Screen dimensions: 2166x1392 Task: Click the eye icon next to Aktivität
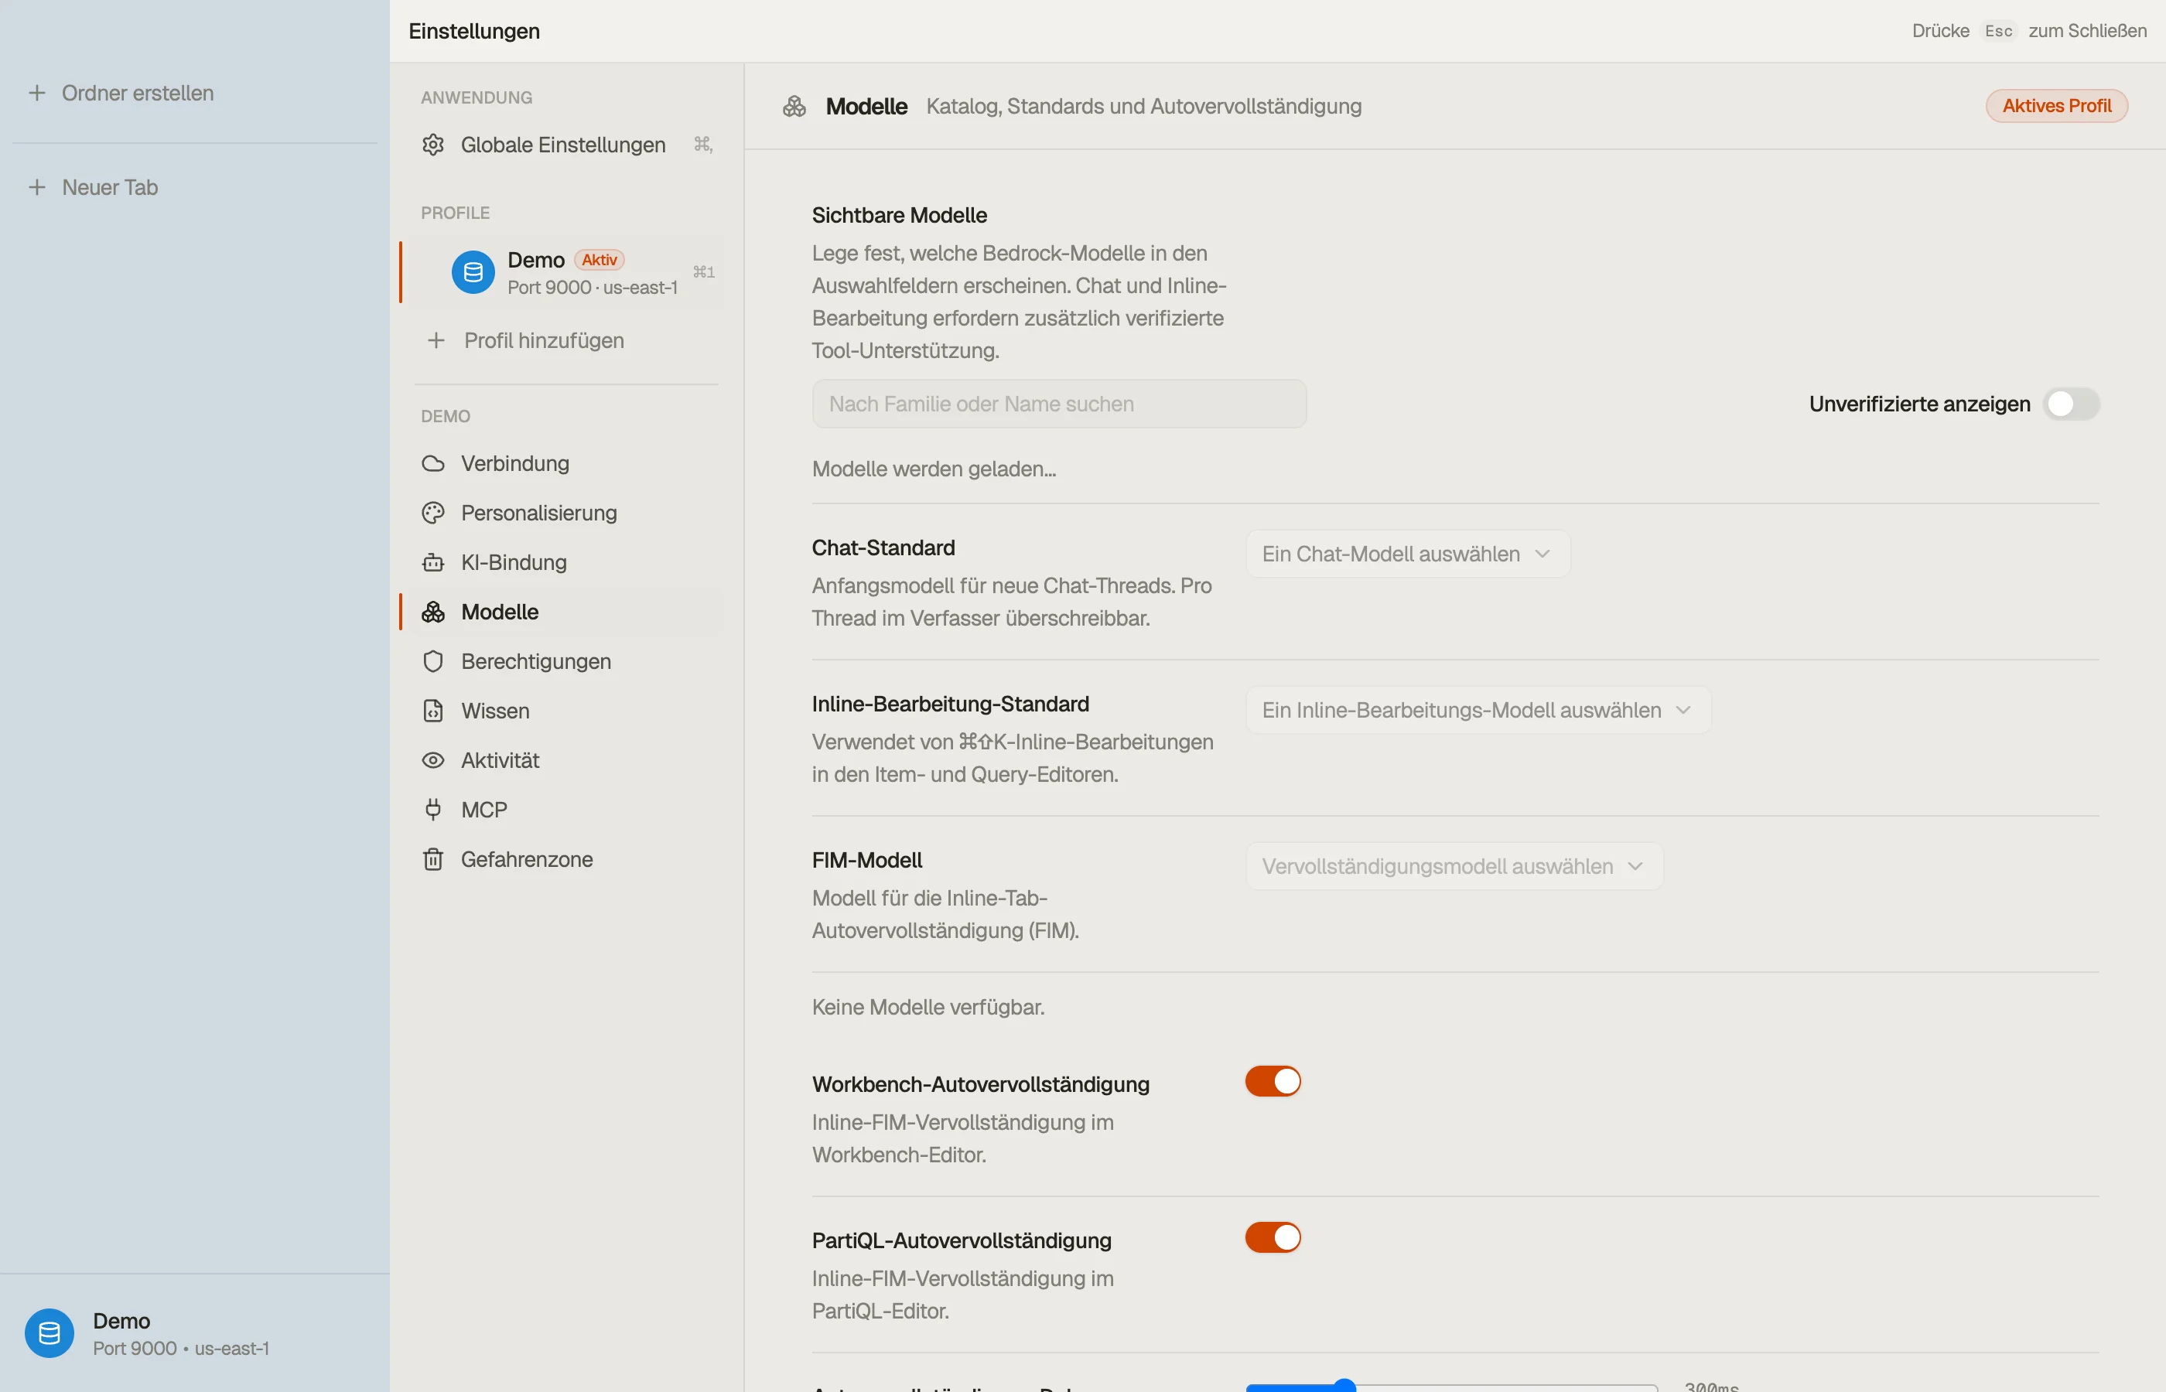[433, 760]
